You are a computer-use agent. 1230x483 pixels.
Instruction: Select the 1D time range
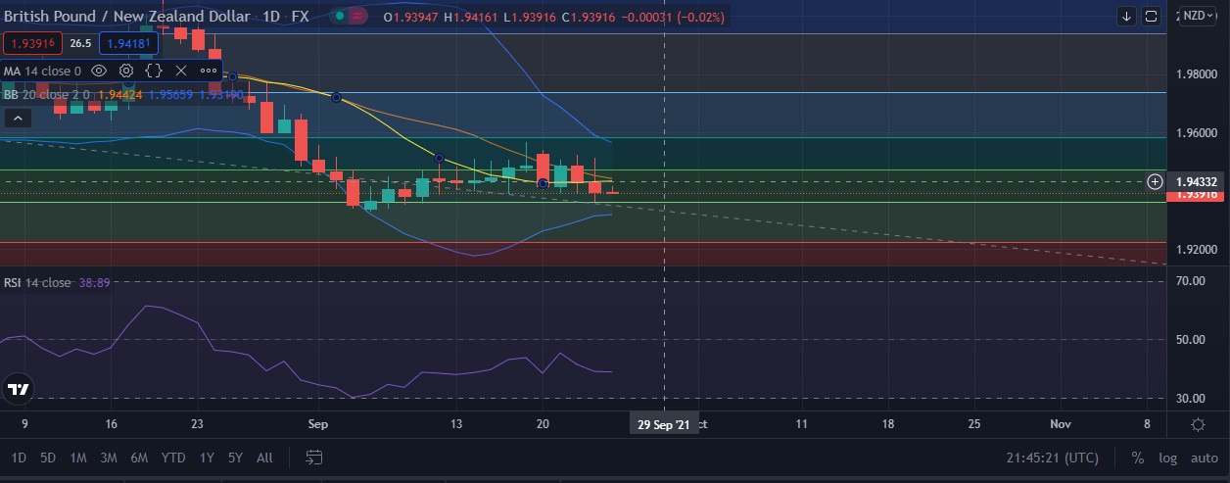[20, 458]
